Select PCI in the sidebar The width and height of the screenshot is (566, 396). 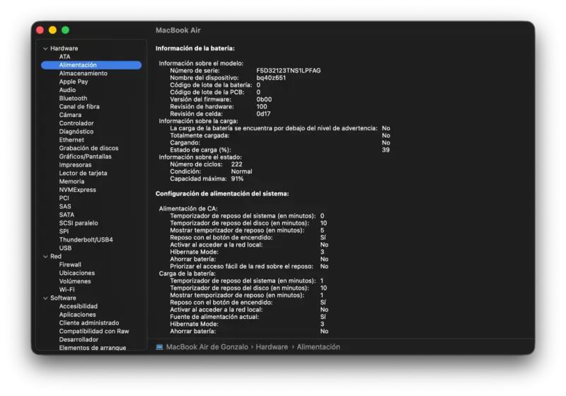point(64,198)
